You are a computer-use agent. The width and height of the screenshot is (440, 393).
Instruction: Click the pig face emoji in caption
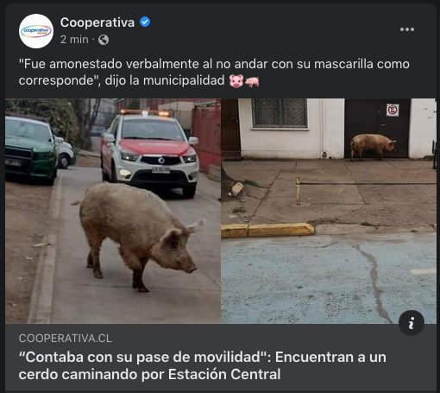[x=236, y=81]
